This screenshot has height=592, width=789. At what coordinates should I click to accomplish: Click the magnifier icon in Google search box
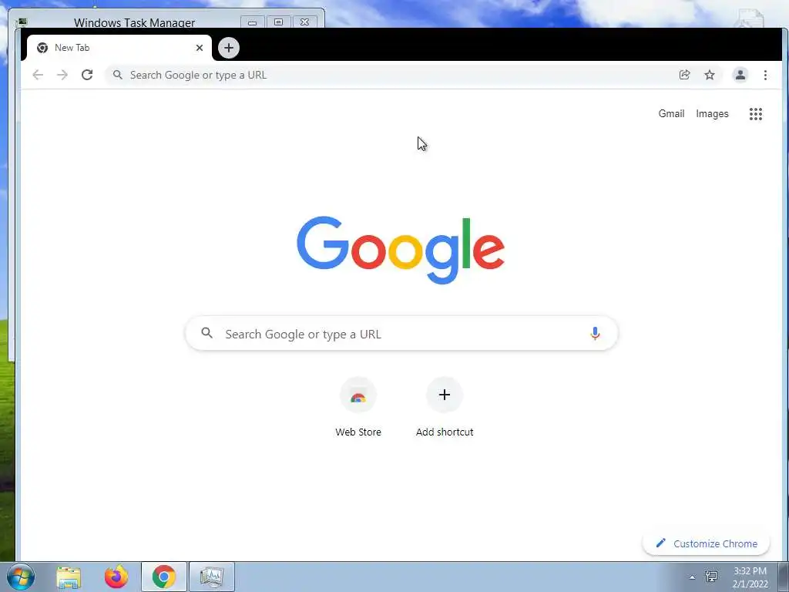coord(206,333)
